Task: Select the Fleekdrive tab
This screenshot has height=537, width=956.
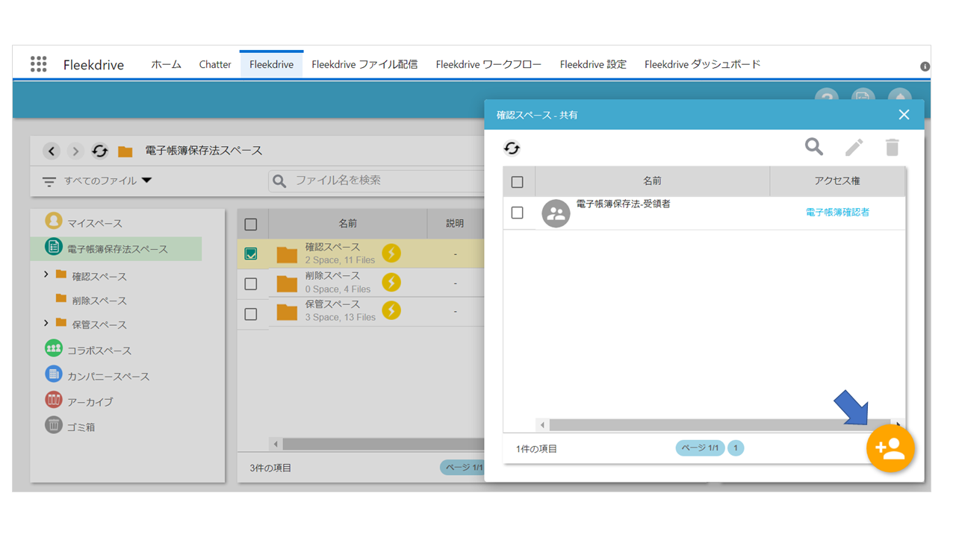Action: tap(271, 64)
